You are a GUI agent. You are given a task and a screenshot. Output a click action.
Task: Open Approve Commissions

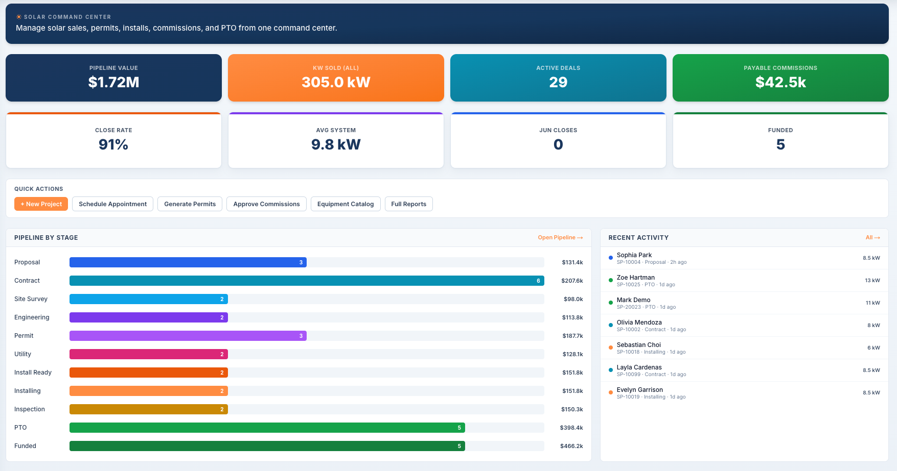(266, 204)
